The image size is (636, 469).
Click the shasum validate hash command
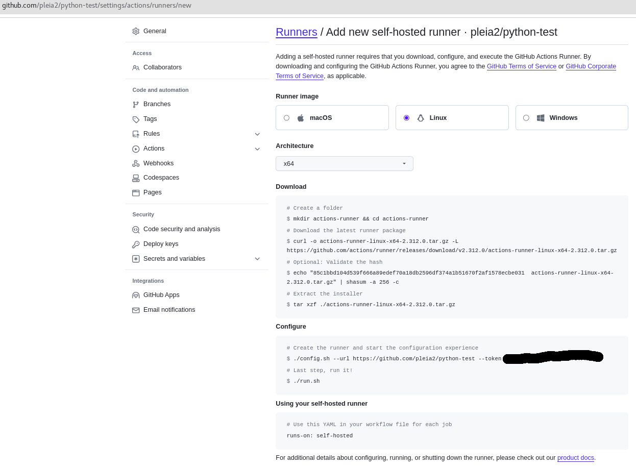coord(450,278)
